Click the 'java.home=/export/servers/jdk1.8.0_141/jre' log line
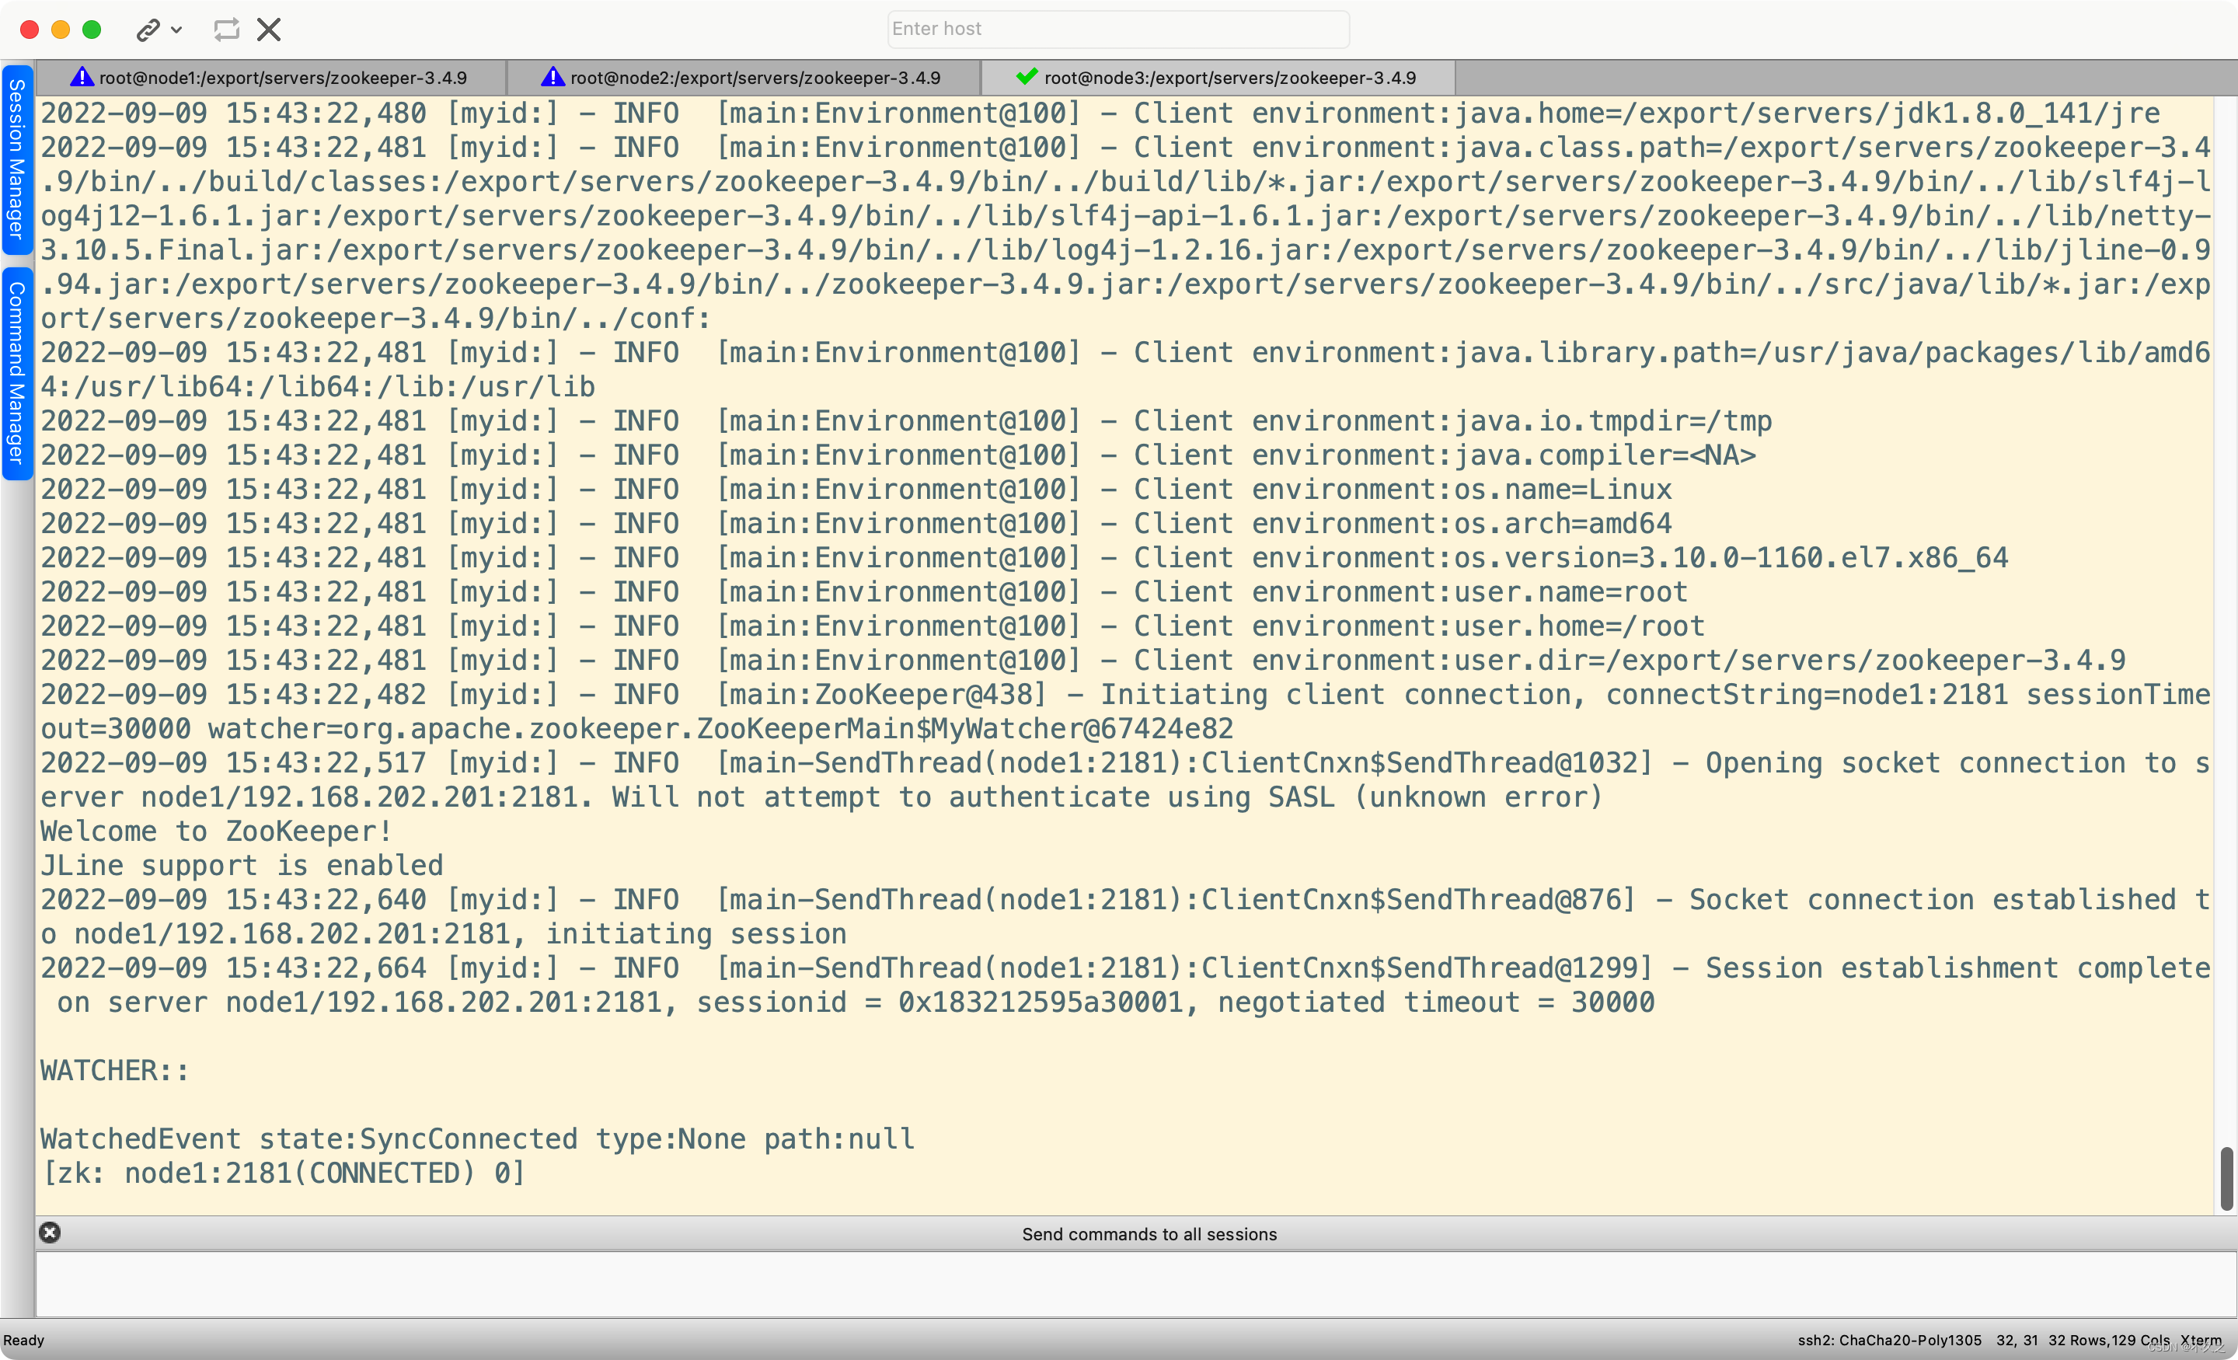Image resolution: width=2238 pixels, height=1360 pixels. pyautogui.click(x=1100, y=113)
